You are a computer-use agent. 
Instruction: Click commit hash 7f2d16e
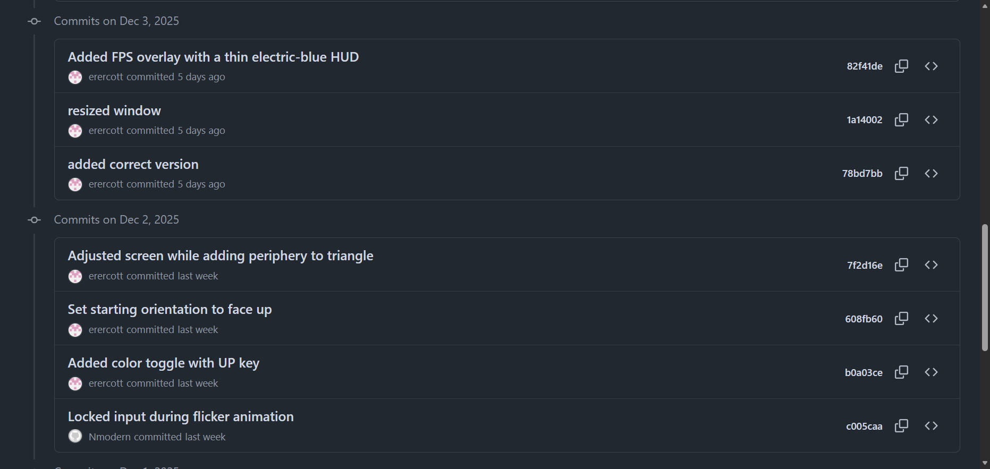point(865,265)
